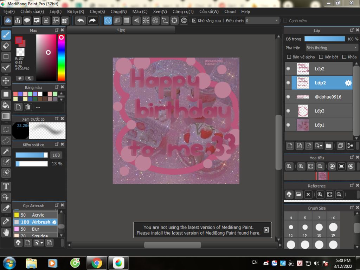Click the Undo arrow in toolbar
Image resolution: width=360 pixels, height=270 pixels.
(x=81, y=21)
